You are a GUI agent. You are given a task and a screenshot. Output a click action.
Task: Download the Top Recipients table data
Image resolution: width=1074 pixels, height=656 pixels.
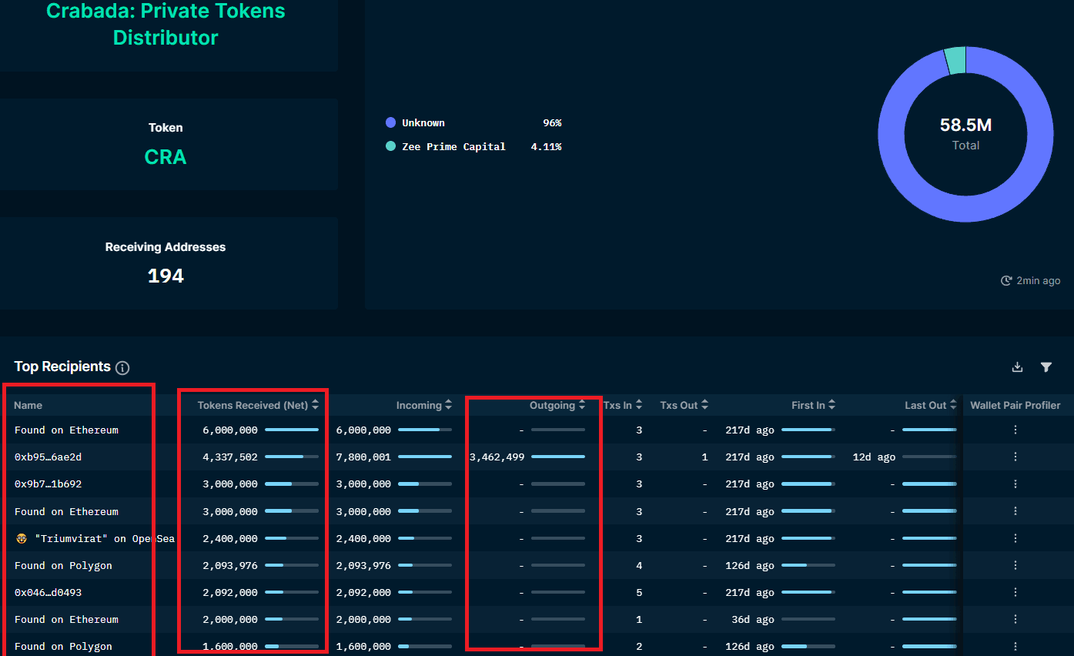click(1017, 367)
